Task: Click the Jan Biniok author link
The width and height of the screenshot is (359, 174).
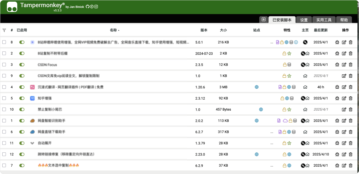Action: pos(76,7)
